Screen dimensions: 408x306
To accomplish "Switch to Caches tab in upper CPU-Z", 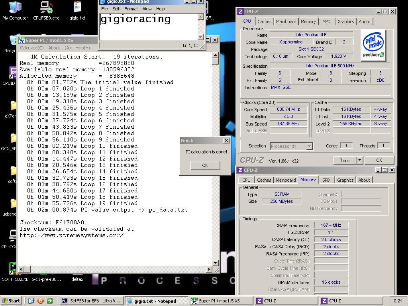I will tap(265, 22).
